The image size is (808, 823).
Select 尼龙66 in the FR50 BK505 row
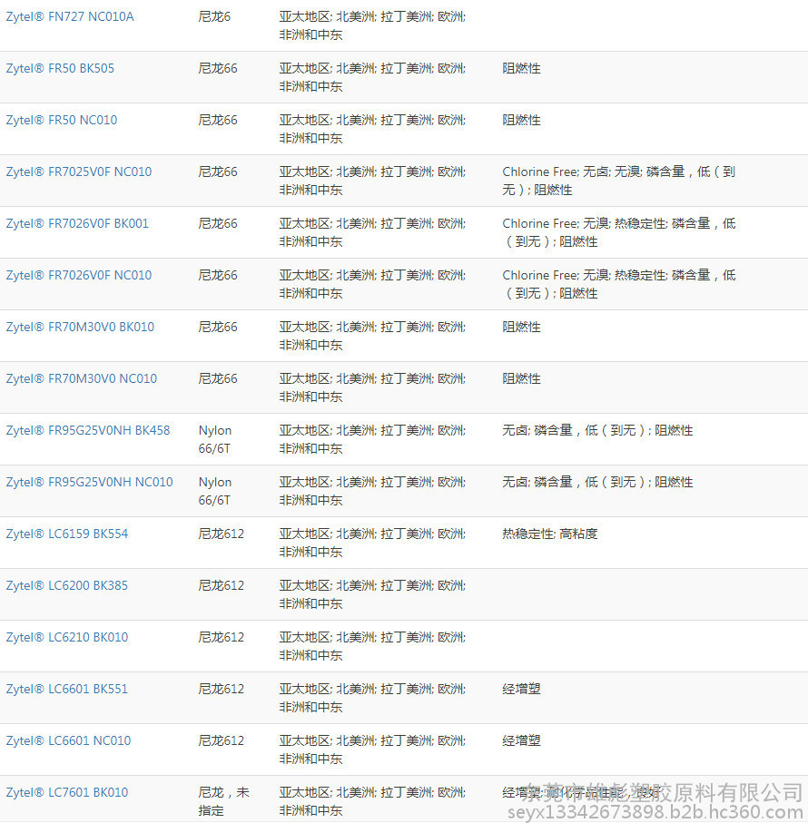pos(218,68)
